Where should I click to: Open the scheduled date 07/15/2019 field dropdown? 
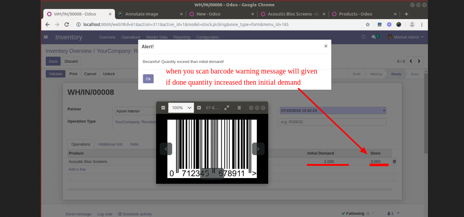click(x=333, y=111)
